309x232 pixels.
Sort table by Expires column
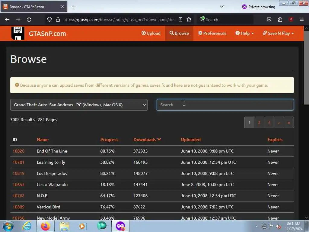tap(275, 140)
